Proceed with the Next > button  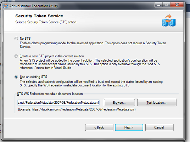pos(129,127)
